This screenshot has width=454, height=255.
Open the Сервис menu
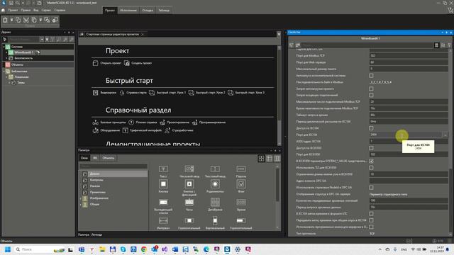(x=46, y=10)
